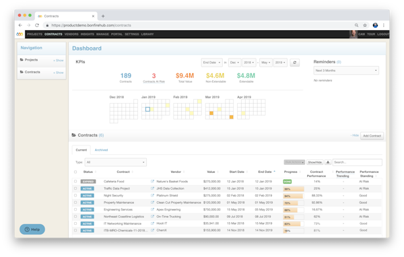404x257 pixels.
Task: Open the Contracts At Risk link
Action: [154, 81]
